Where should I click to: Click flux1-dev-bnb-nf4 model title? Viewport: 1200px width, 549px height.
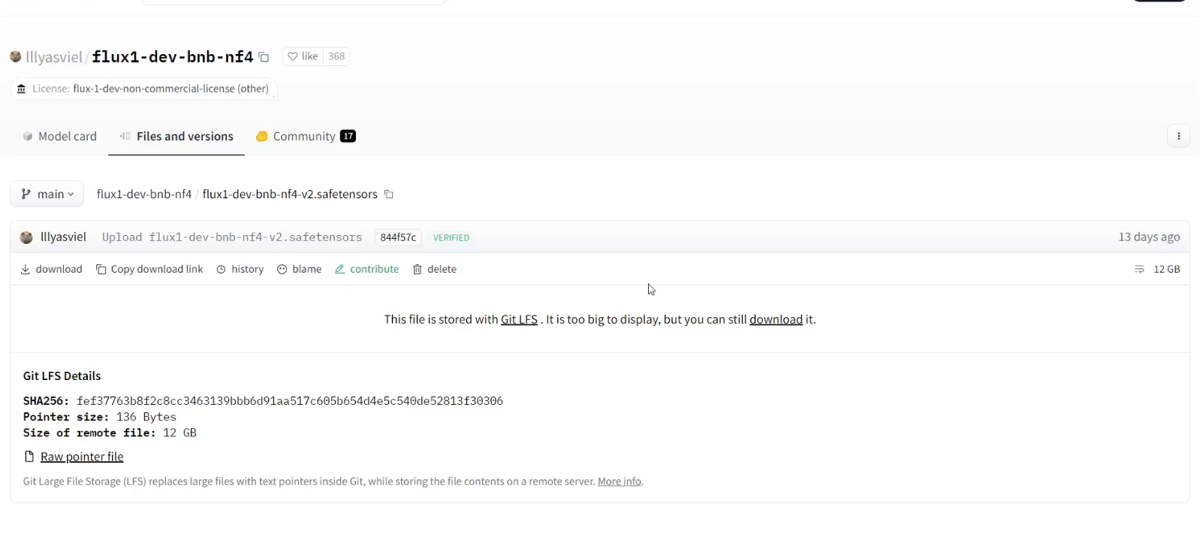pos(173,57)
